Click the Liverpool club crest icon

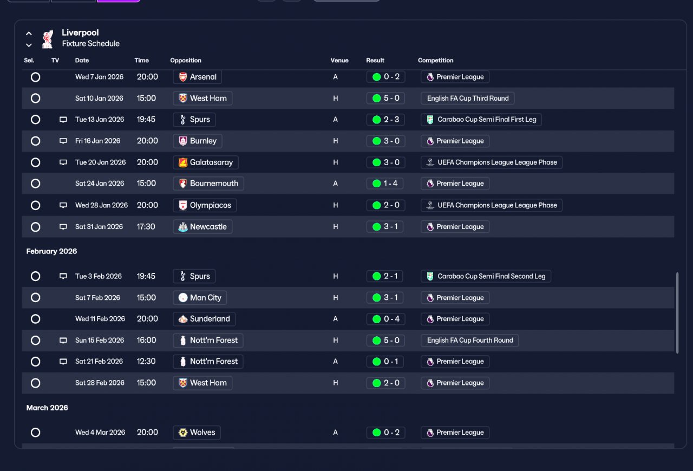pos(48,38)
